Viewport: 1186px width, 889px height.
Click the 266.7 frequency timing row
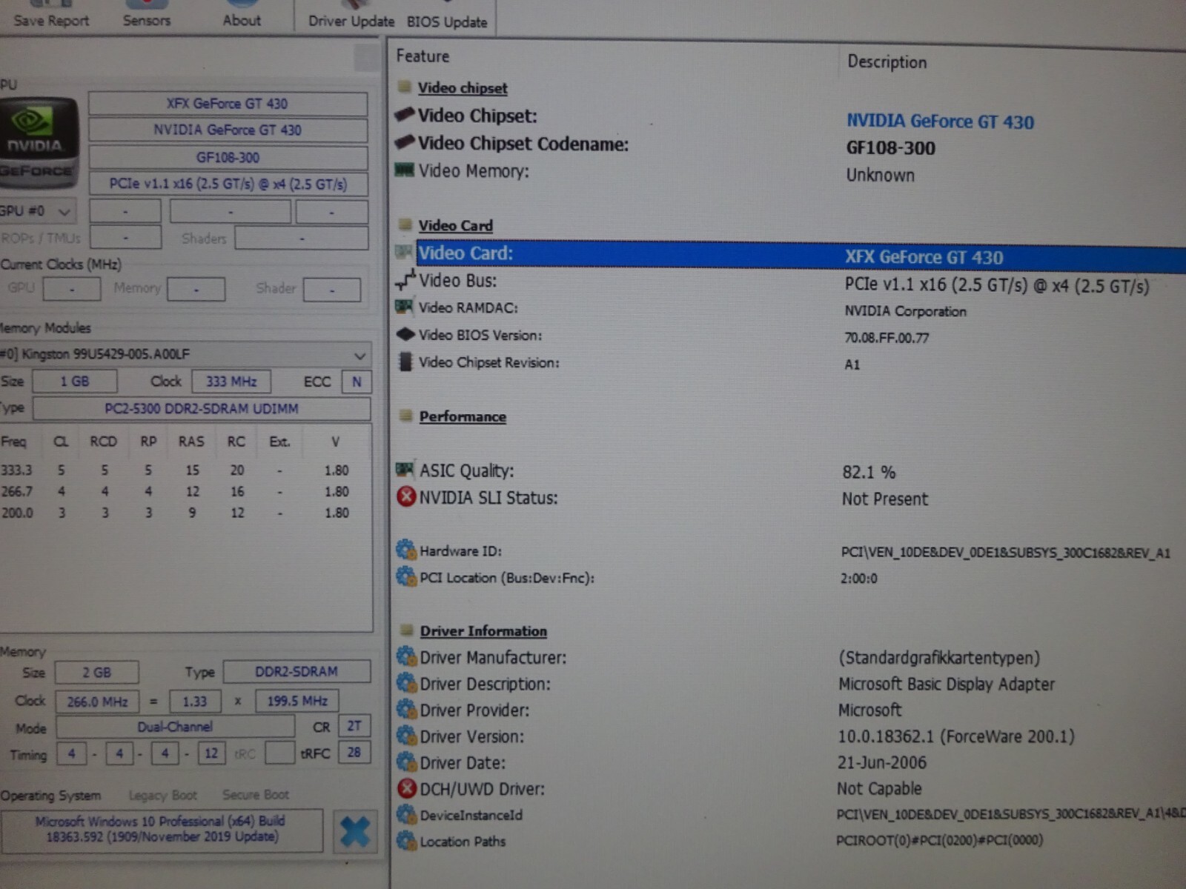click(x=176, y=491)
